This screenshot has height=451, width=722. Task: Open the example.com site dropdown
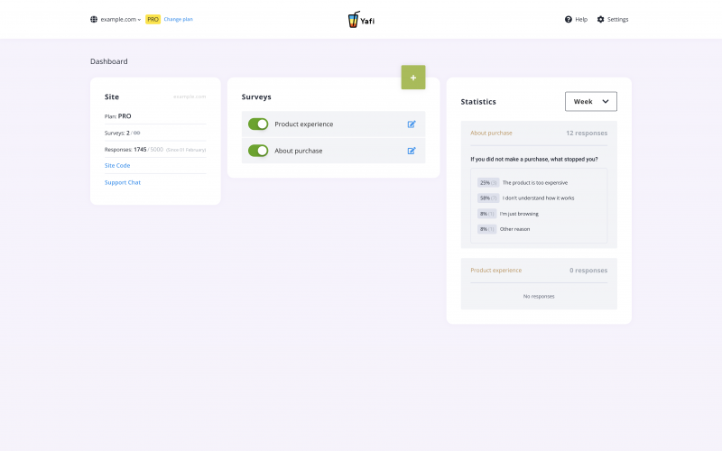[x=120, y=19]
